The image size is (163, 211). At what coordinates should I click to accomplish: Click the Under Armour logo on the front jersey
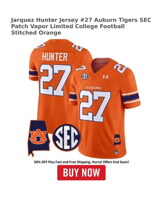(105, 76)
